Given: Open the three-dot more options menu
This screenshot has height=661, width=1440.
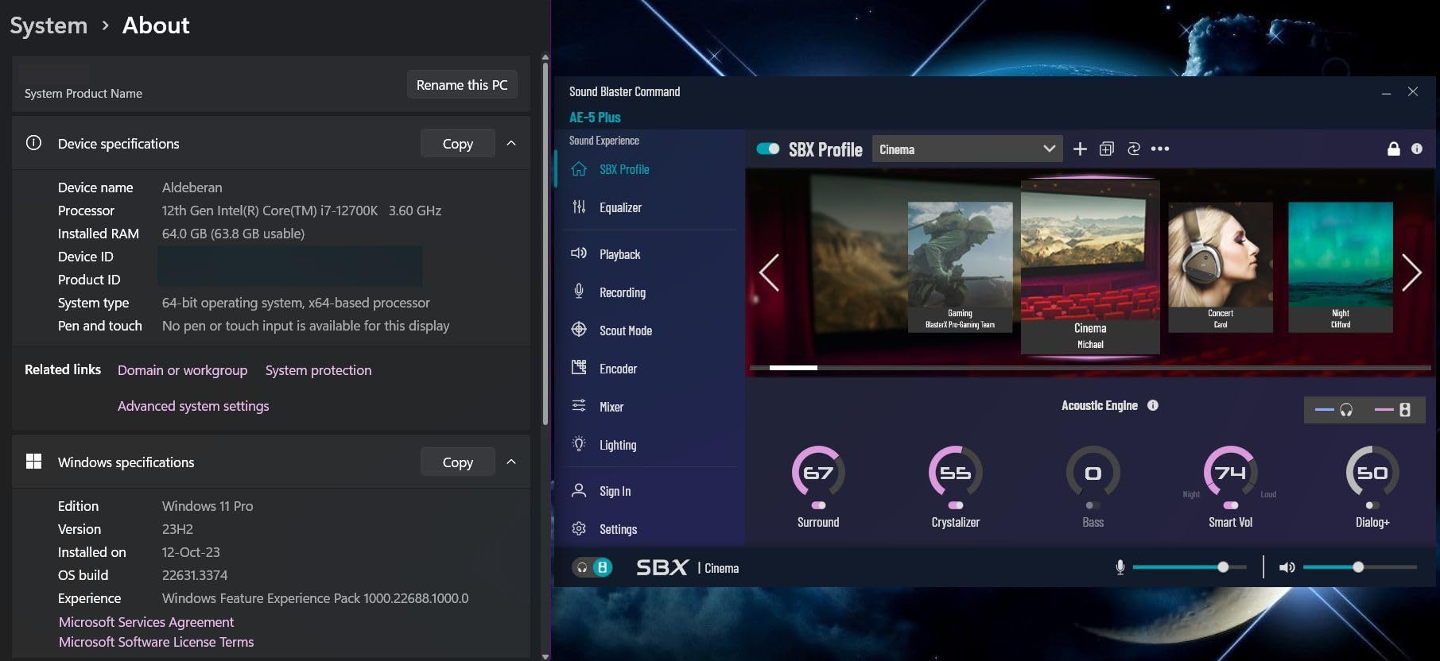Looking at the screenshot, I should click(x=1160, y=149).
